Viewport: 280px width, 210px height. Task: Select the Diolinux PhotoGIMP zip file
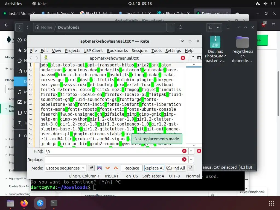click(x=215, y=49)
